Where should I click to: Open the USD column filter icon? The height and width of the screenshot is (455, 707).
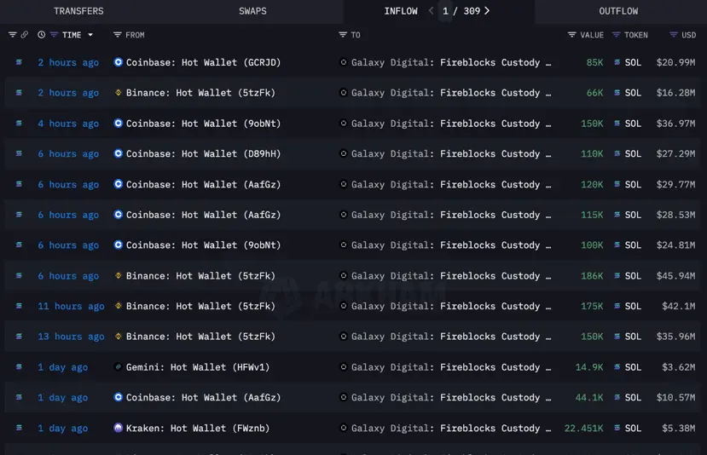(673, 35)
